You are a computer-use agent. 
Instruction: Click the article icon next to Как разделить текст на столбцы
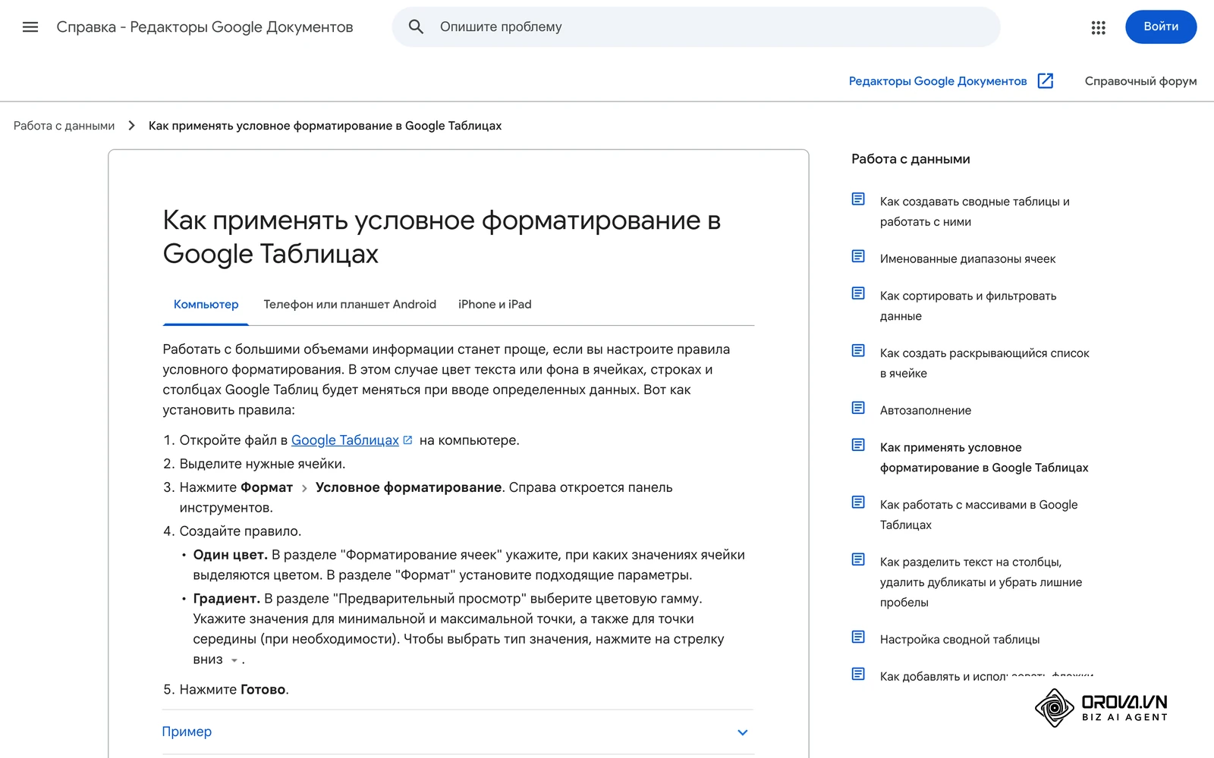[858, 559]
